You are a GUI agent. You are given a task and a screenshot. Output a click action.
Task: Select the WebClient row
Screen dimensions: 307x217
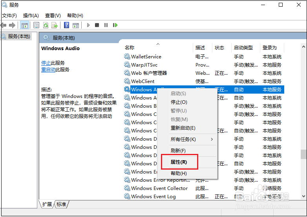pos(204,81)
